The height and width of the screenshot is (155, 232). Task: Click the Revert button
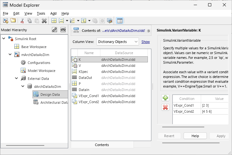pyautogui.click(x=169, y=136)
